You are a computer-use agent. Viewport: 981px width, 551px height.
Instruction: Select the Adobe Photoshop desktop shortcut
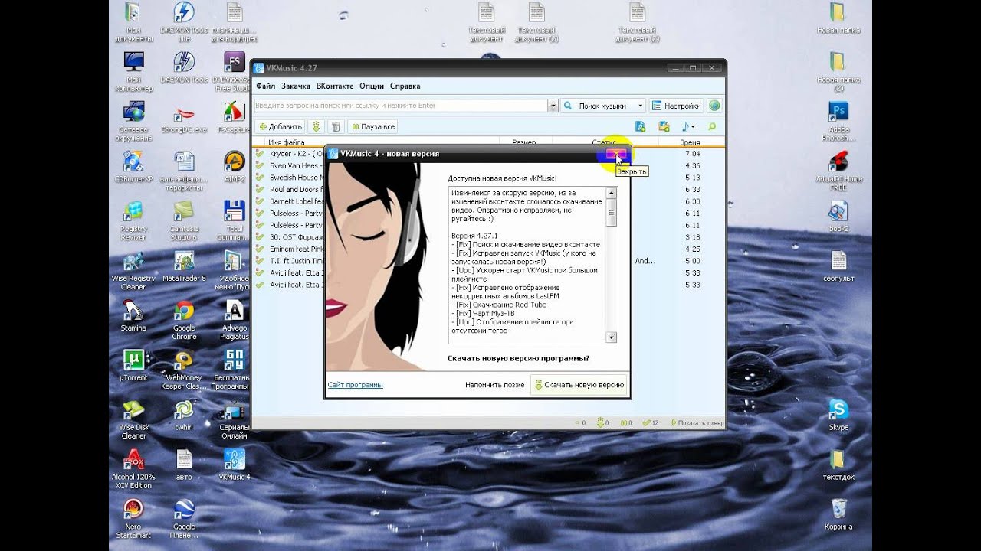838,122
